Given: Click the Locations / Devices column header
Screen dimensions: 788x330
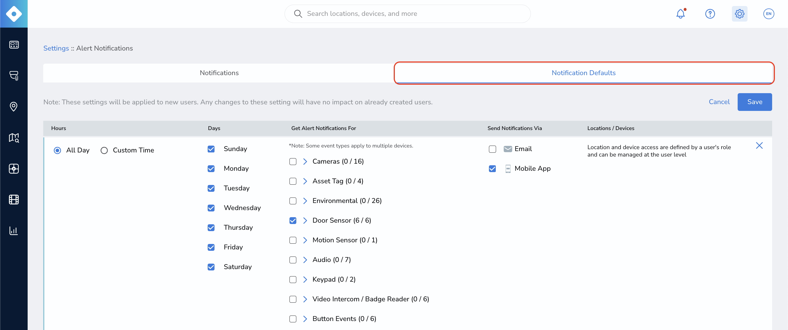Looking at the screenshot, I should pos(611,128).
